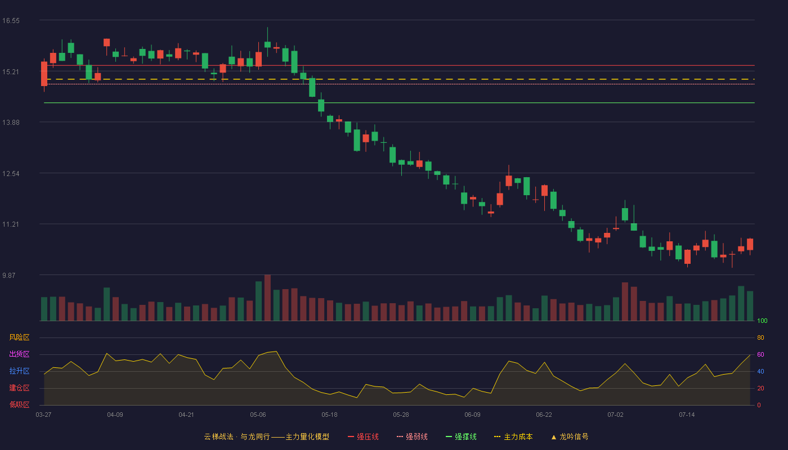
Task: Toggle the 主力成本 legend entry
Action: tap(513, 436)
